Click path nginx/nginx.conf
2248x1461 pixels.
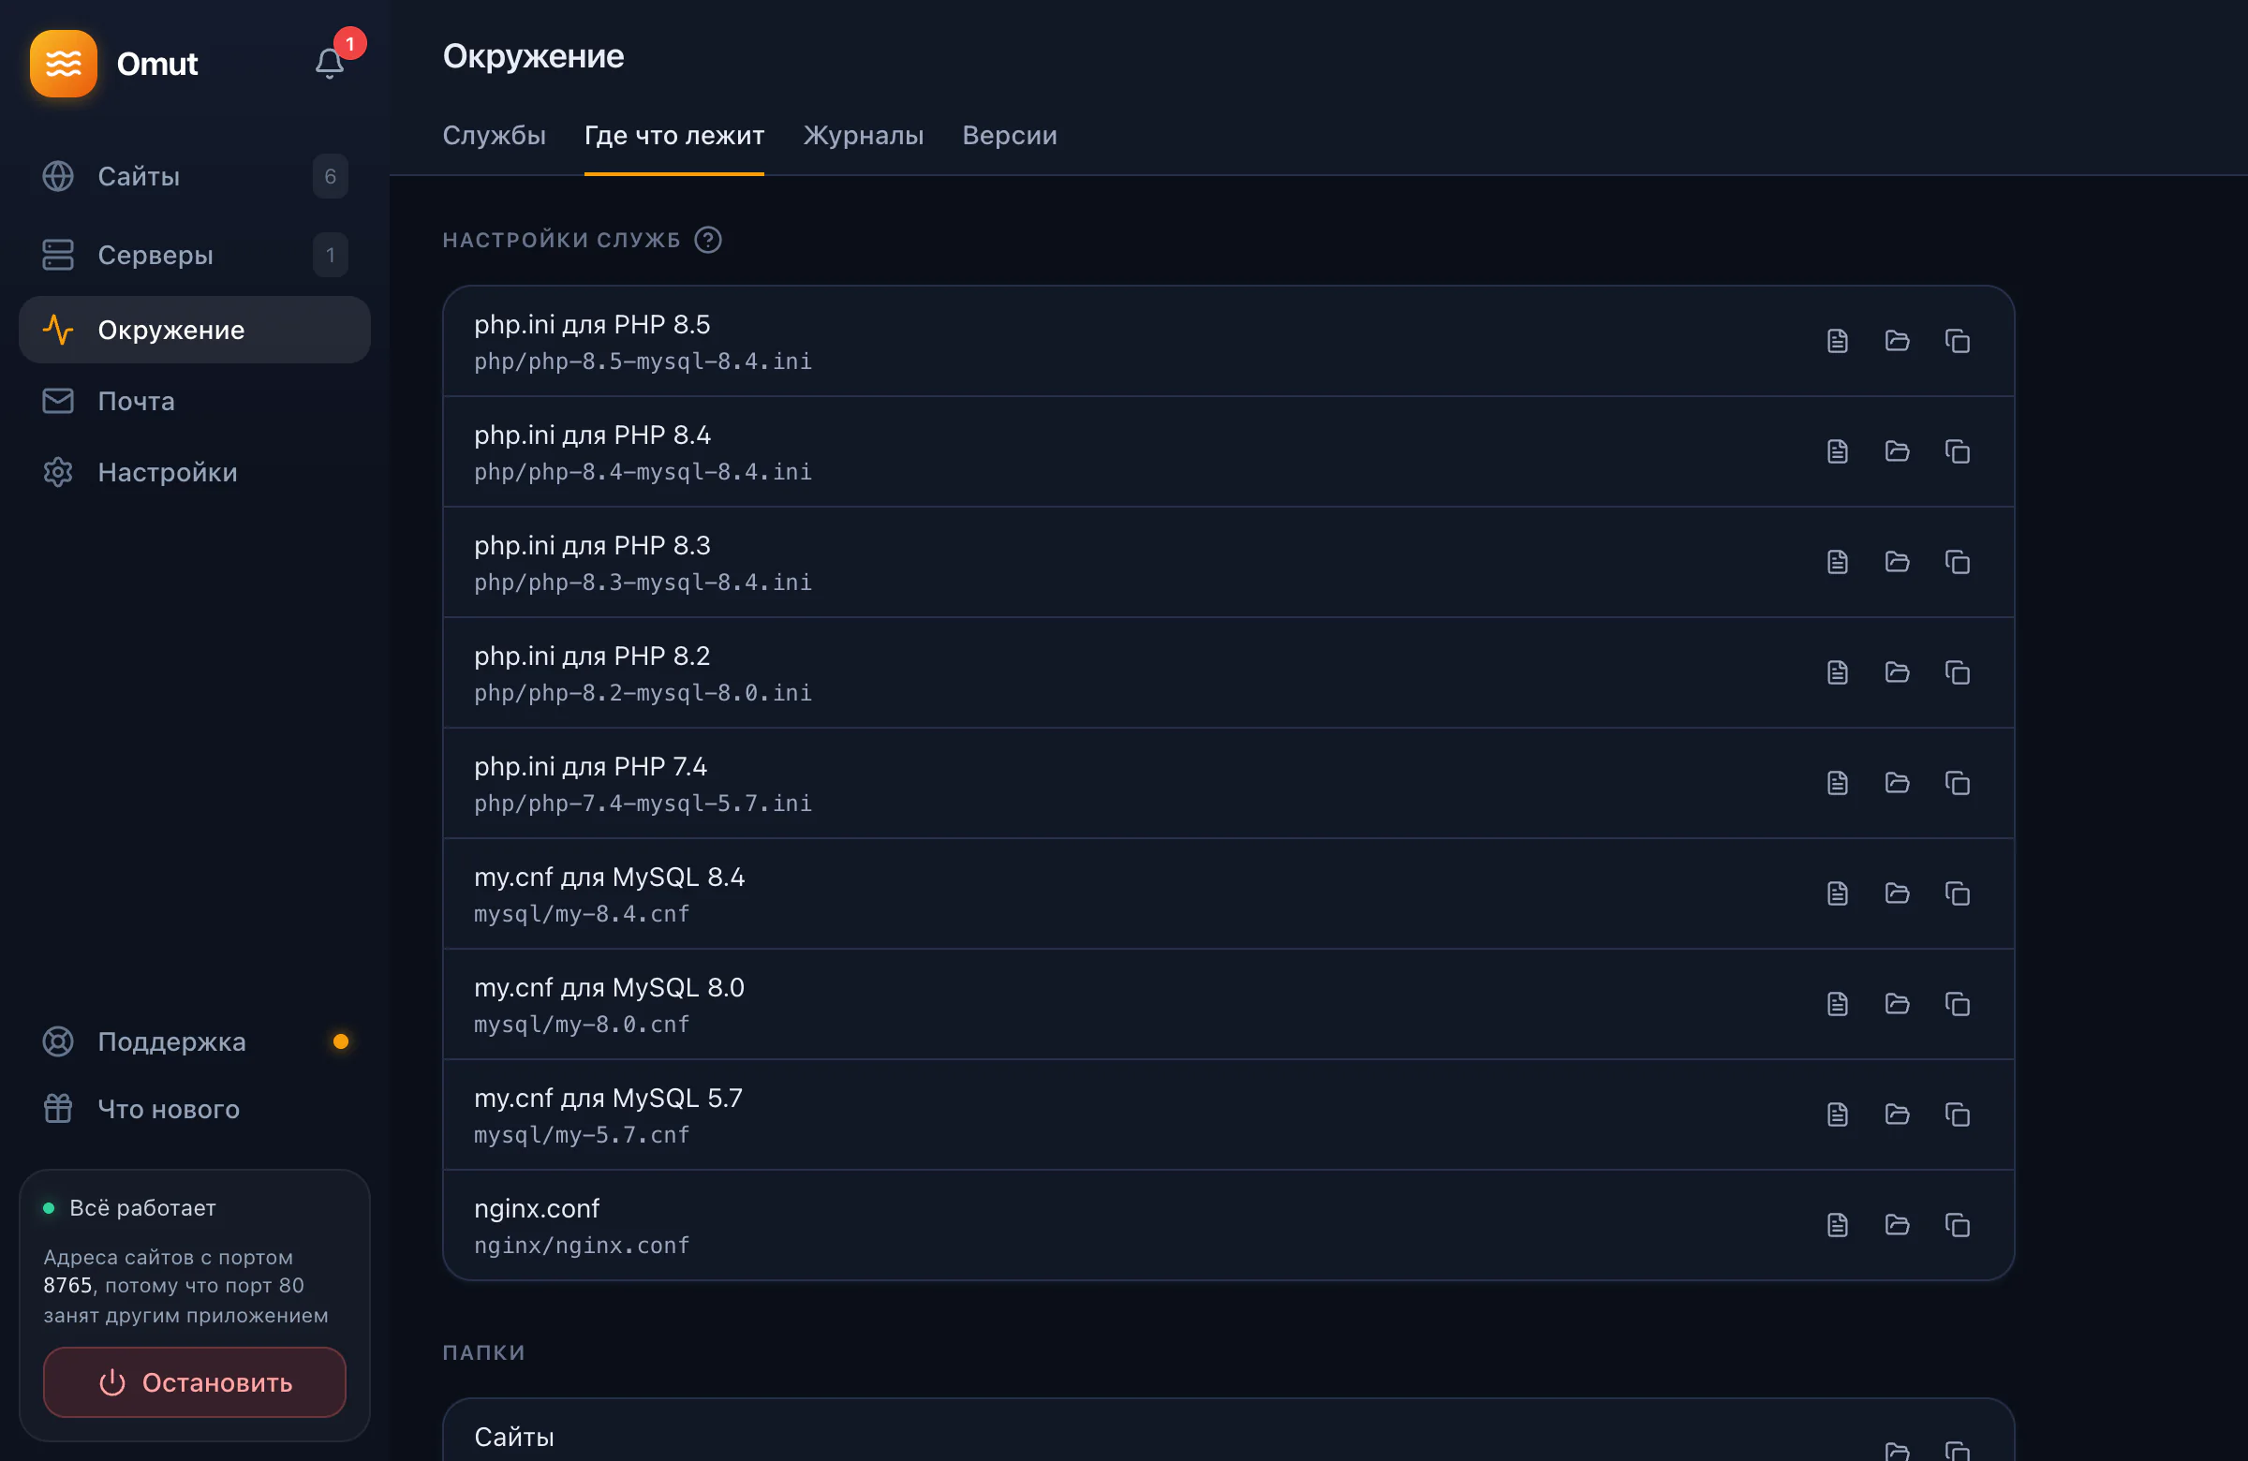tap(582, 1246)
